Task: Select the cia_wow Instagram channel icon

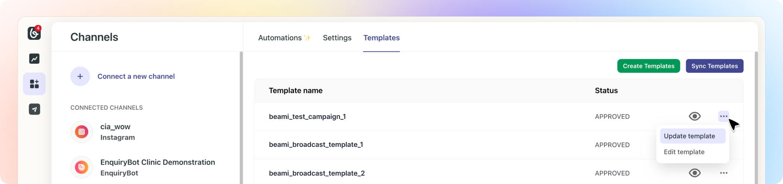Action: pos(81,132)
